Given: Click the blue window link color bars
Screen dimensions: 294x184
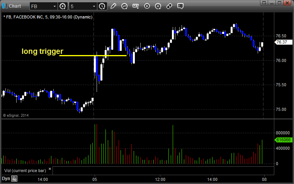Looking at the screenshot, I should click(x=5, y=6).
